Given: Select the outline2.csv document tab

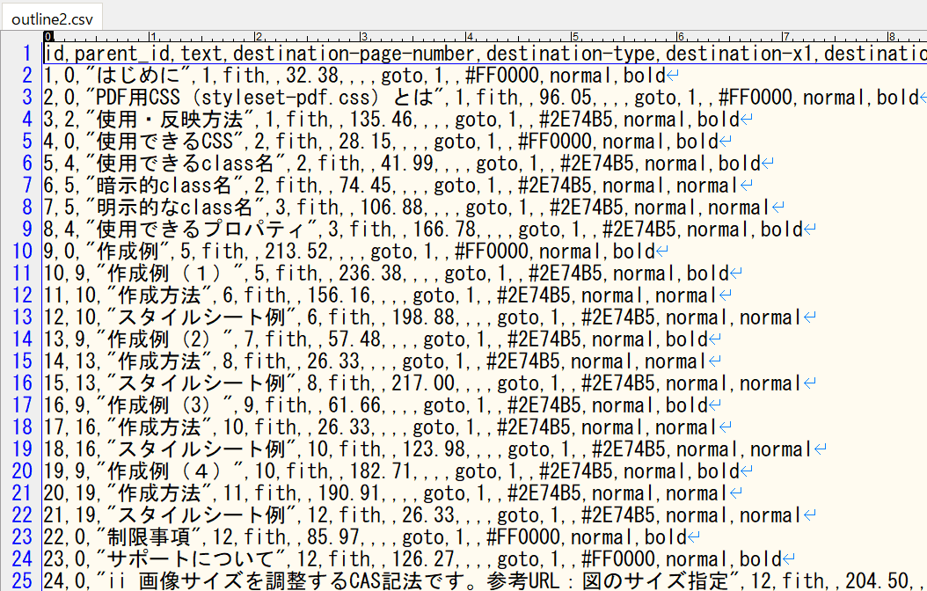Looking at the screenshot, I should pos(52,15).
